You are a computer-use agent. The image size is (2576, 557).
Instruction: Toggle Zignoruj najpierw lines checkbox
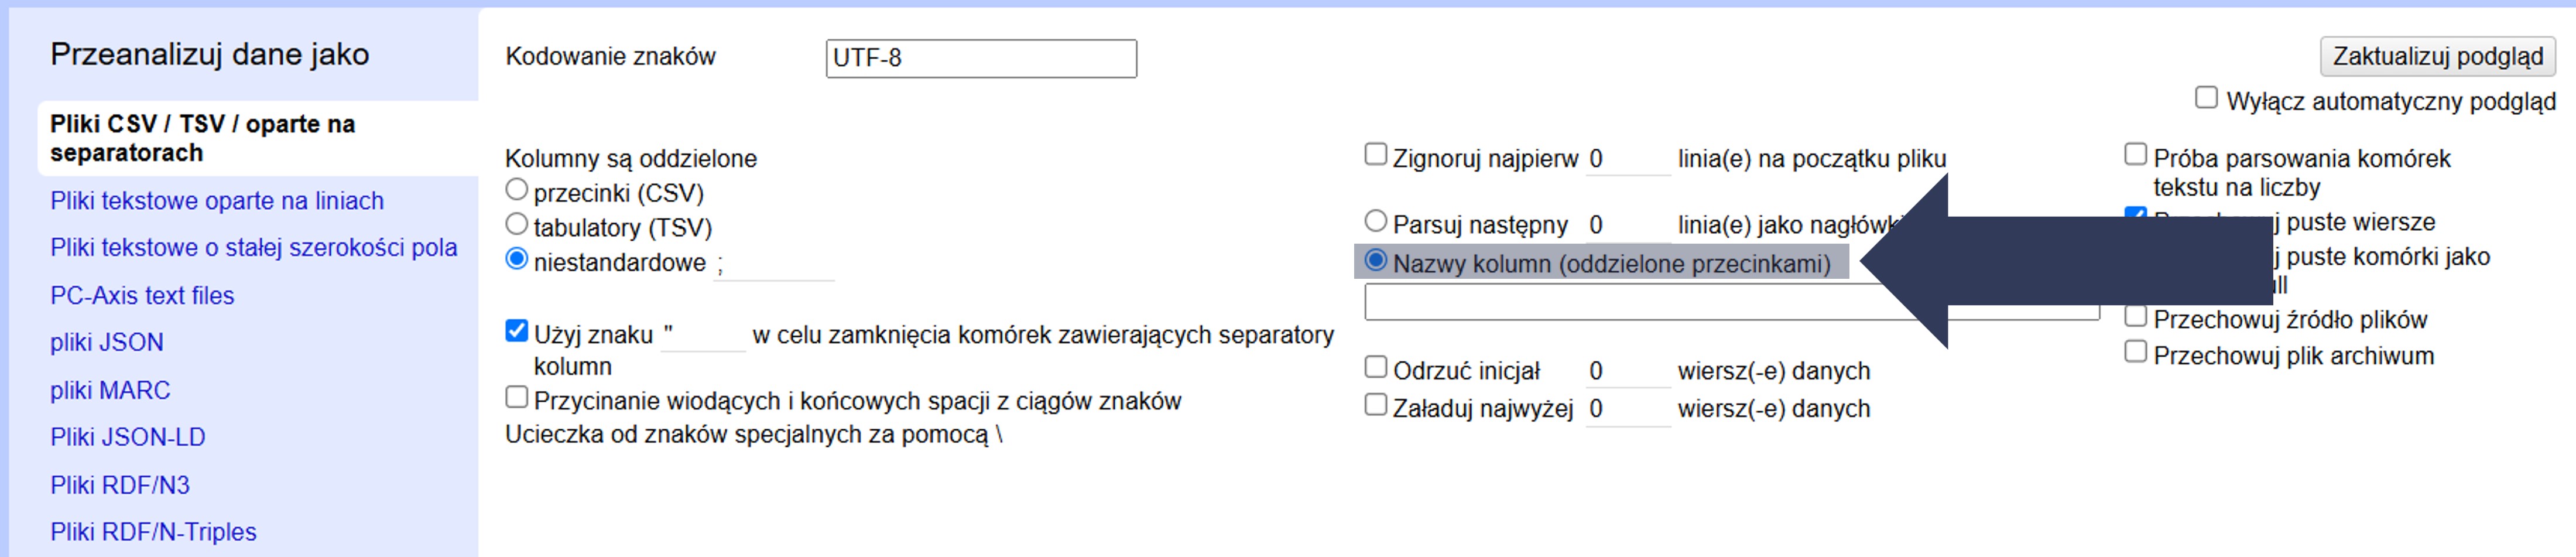(1376, 155)
